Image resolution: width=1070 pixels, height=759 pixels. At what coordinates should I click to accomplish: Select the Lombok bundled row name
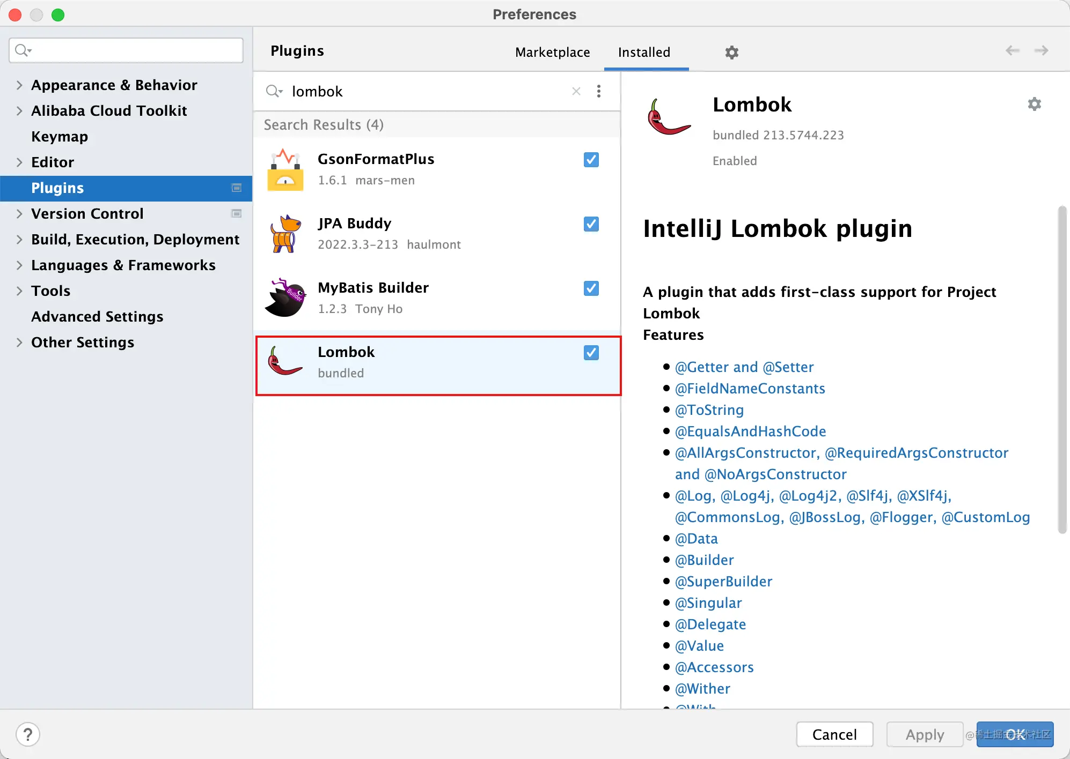(346, 352)
